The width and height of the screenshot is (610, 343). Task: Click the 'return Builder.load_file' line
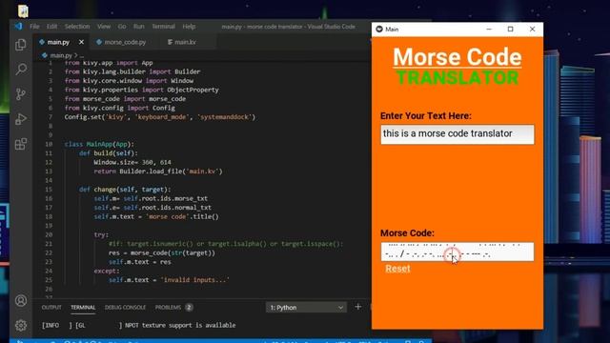158,171
